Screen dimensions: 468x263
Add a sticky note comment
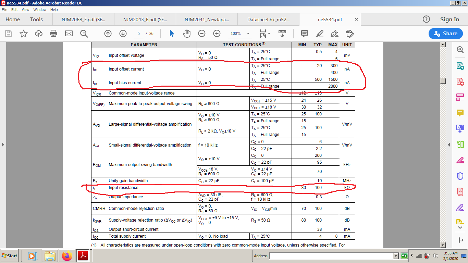pos(304,34)
